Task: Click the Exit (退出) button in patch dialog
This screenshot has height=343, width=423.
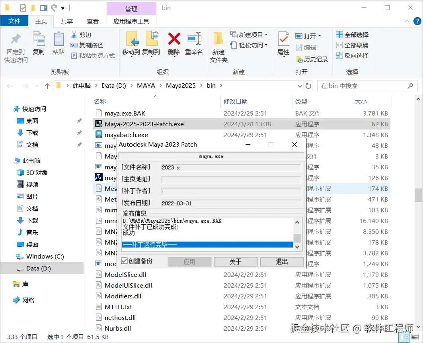Action: (x=282, y=261)
